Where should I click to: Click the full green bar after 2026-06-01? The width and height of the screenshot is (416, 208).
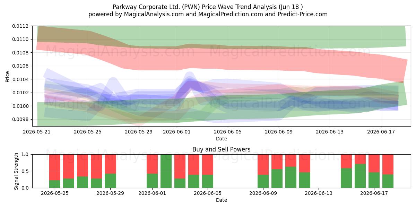coord(166,171)
